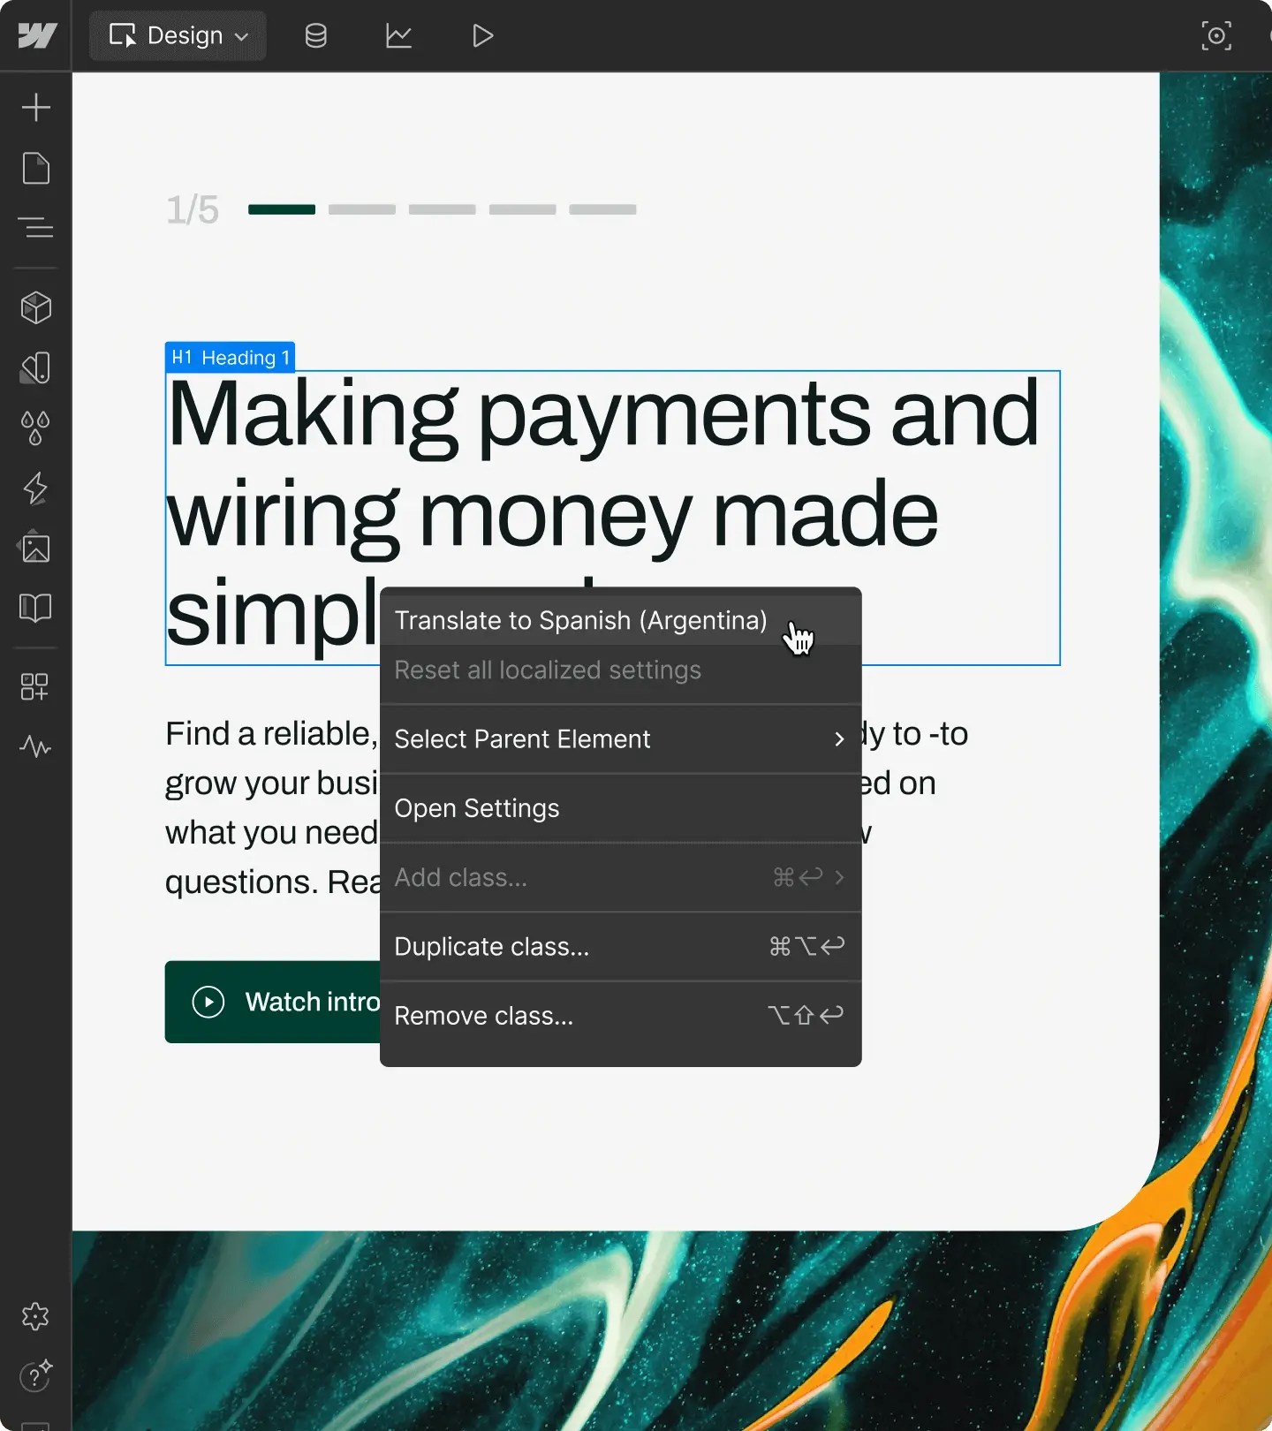The width and height of the screenshot is (1272, 1431).
Task: Expand Select Parent Element submenu
Action: pos(838,739)
